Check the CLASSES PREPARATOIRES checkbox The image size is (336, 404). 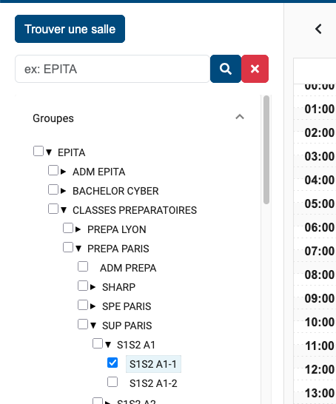(53, 209)
